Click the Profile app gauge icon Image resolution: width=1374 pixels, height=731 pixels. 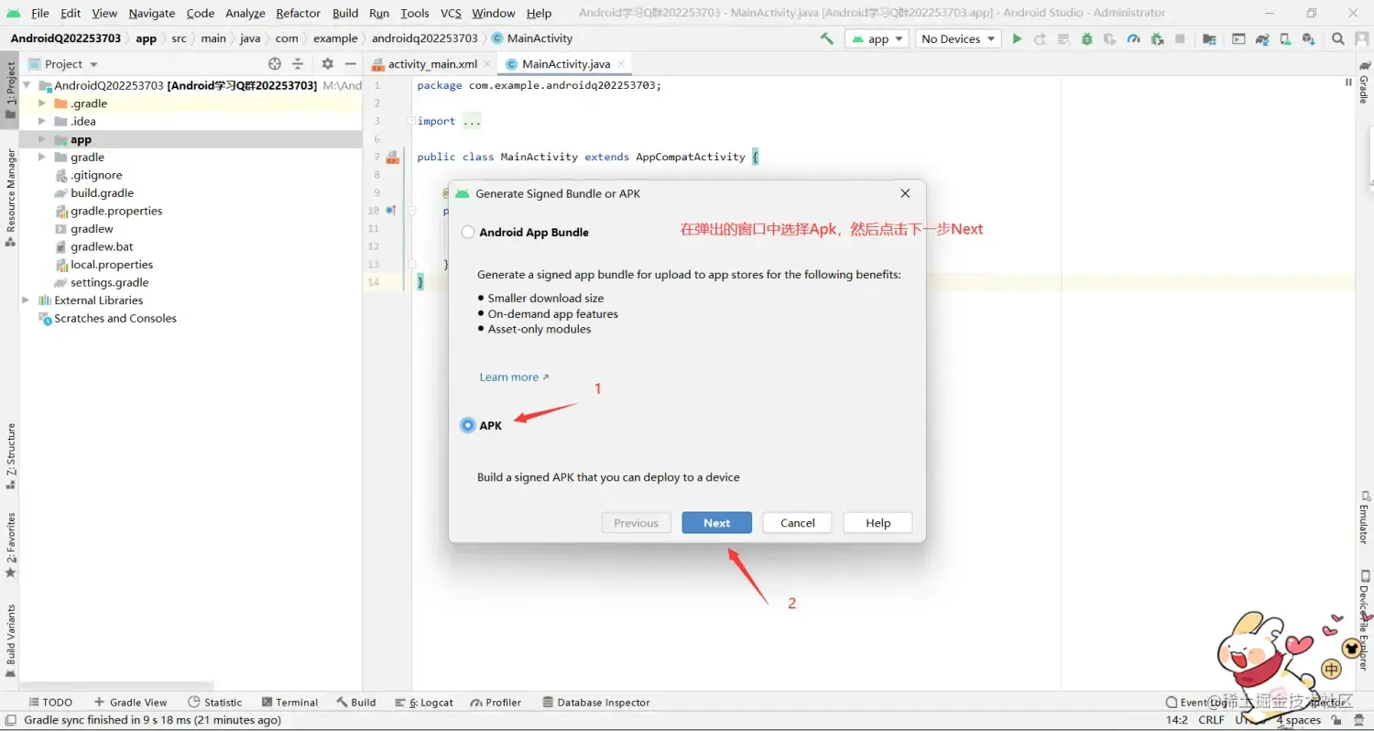(1134, 38)
